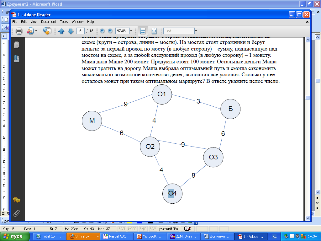The image size is (321, 241).
Task: Open the Bookmarks panel in sidebar
Action: [17, 59]
